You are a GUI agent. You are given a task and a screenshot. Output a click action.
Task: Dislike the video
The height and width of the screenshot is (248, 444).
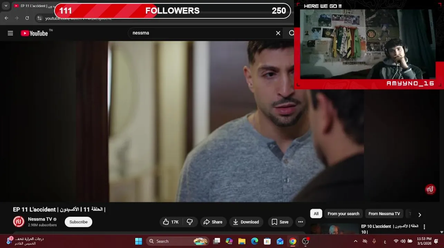[x=190, y=222]
